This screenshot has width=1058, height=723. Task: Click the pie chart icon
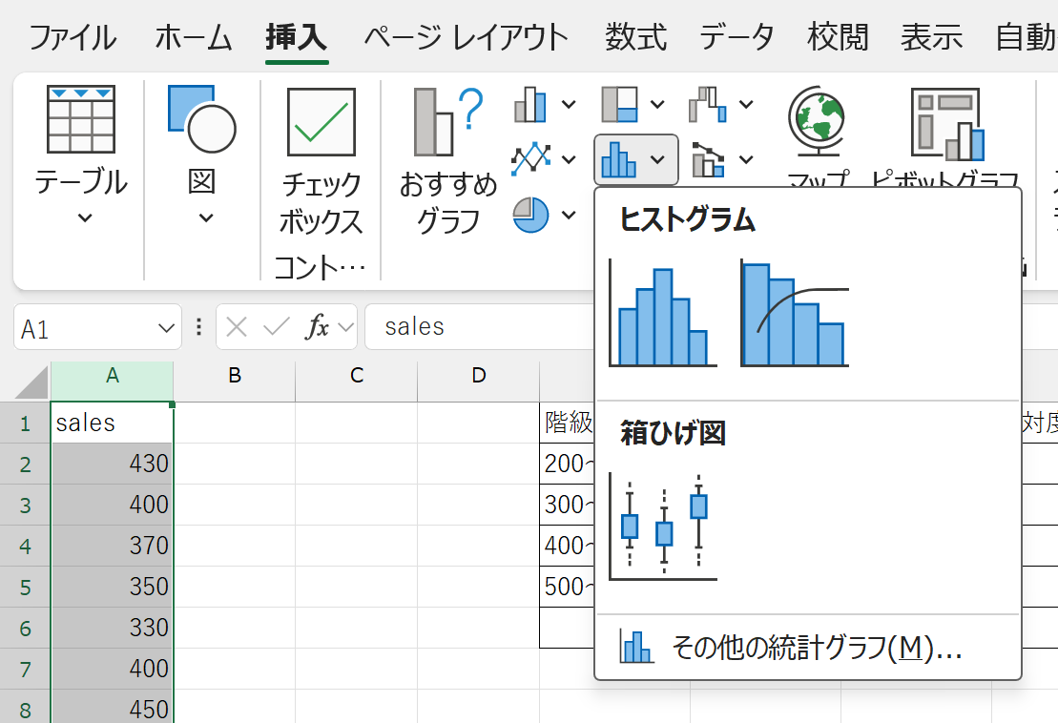point(530,215)
